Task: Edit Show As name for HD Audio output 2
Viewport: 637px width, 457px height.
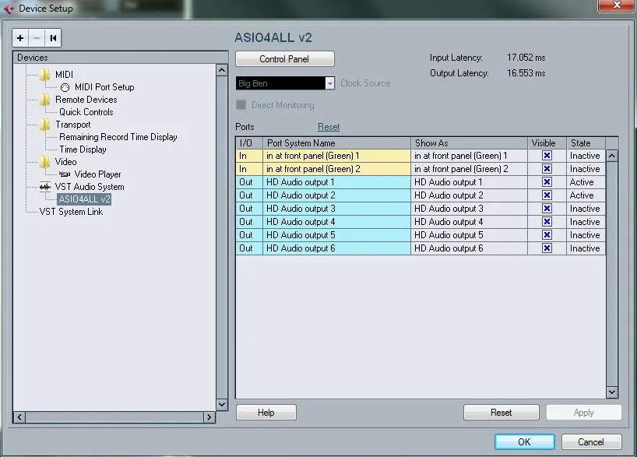Action: coord(467,195)
